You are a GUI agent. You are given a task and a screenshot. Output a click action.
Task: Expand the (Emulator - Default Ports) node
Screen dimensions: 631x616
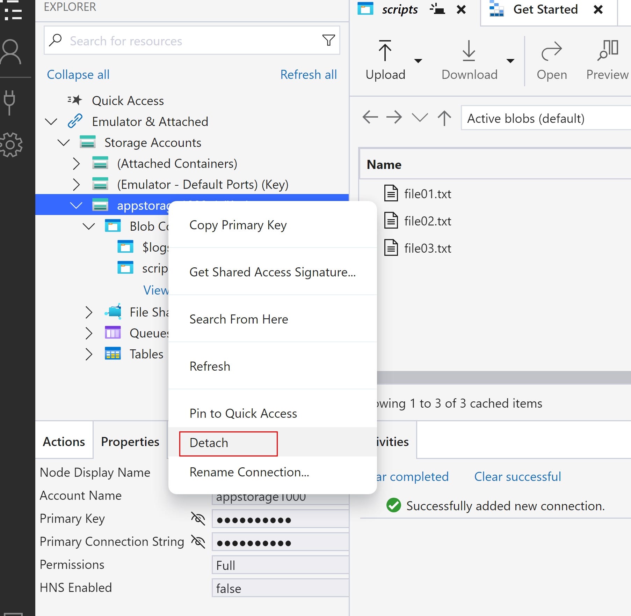[76, 184]
